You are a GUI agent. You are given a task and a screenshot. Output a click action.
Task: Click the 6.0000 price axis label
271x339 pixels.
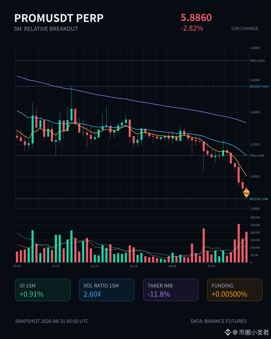tap(255, 177)
